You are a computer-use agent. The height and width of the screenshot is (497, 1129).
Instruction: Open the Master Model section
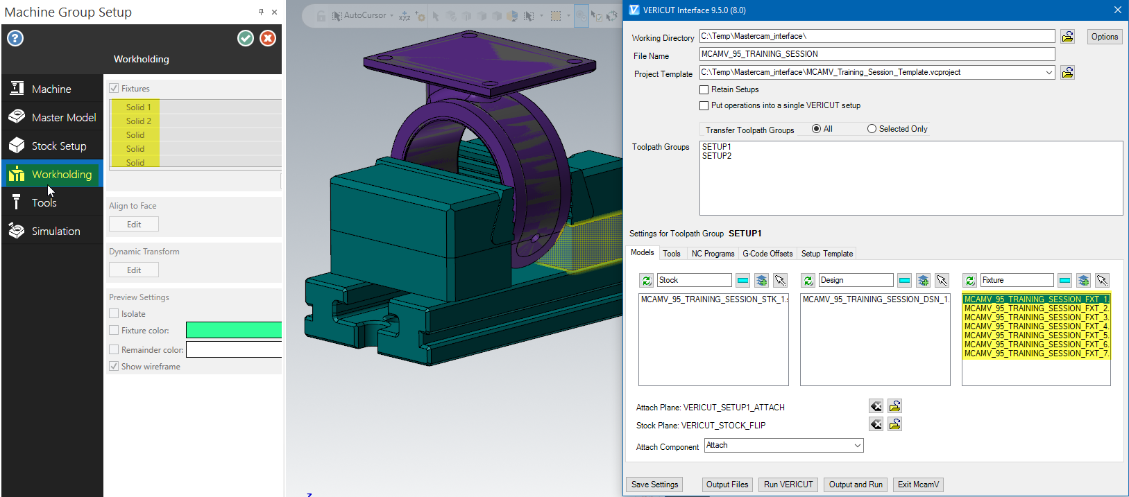coord(53,117)
